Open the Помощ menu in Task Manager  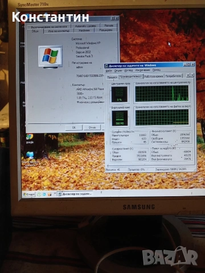[157, 70]
